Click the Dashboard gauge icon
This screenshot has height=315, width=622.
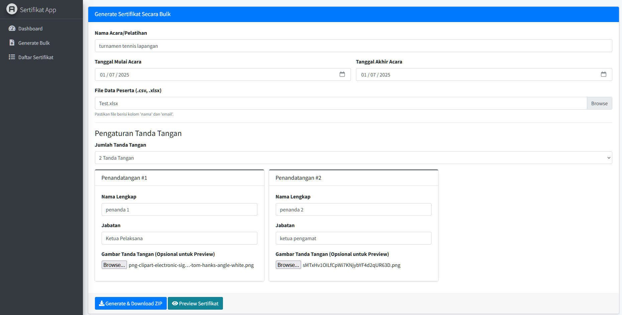(12, 28)
